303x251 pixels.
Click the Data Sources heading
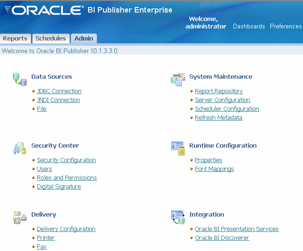[52, 77]
